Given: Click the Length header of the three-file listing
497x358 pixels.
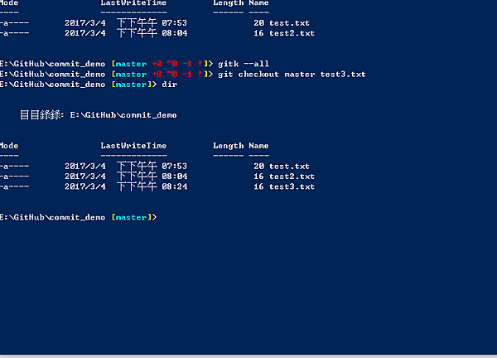Looking at the screenshot, I should point(228,145).
